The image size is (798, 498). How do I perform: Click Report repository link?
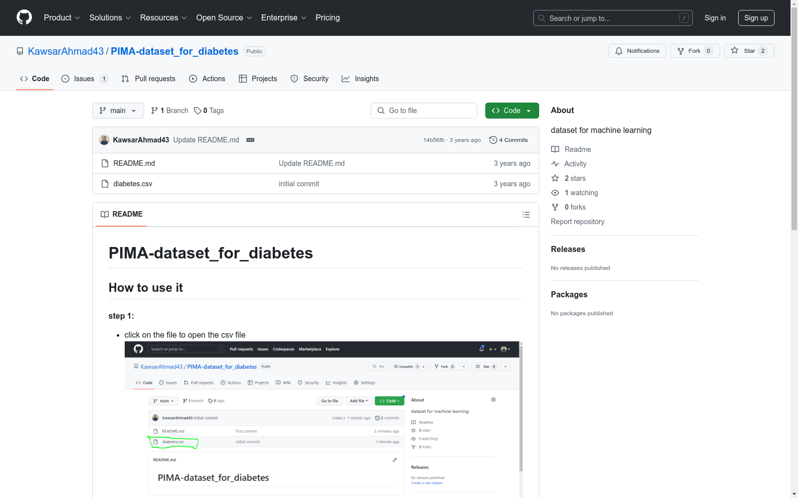[578, 222]
